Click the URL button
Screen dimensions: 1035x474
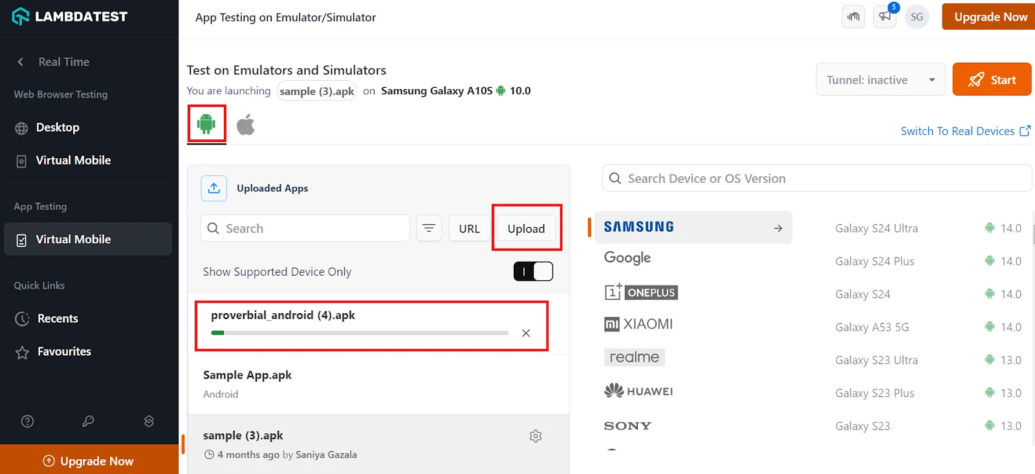(469, 229)
